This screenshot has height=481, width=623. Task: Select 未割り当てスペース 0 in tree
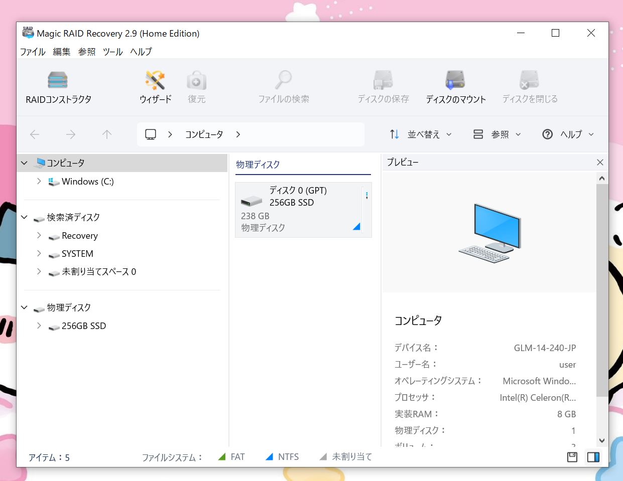(x=99, y=272)
